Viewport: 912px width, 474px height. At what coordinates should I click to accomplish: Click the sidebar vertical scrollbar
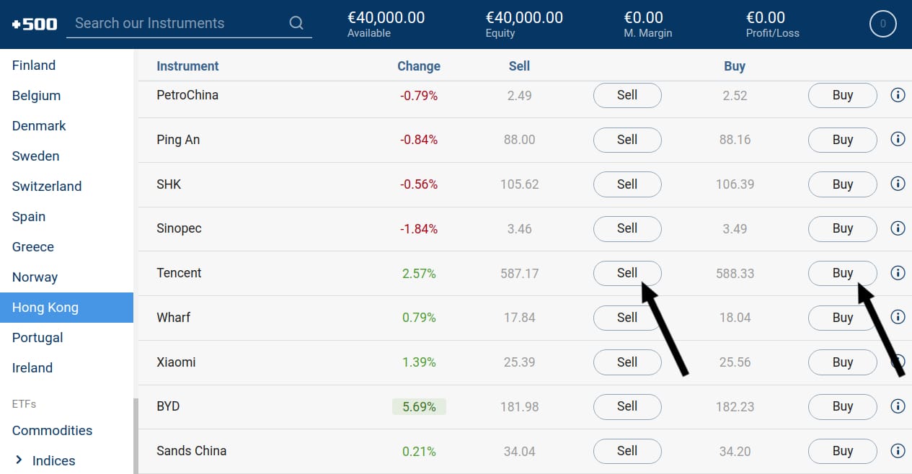pyautogui.click(x=136, y=437)
